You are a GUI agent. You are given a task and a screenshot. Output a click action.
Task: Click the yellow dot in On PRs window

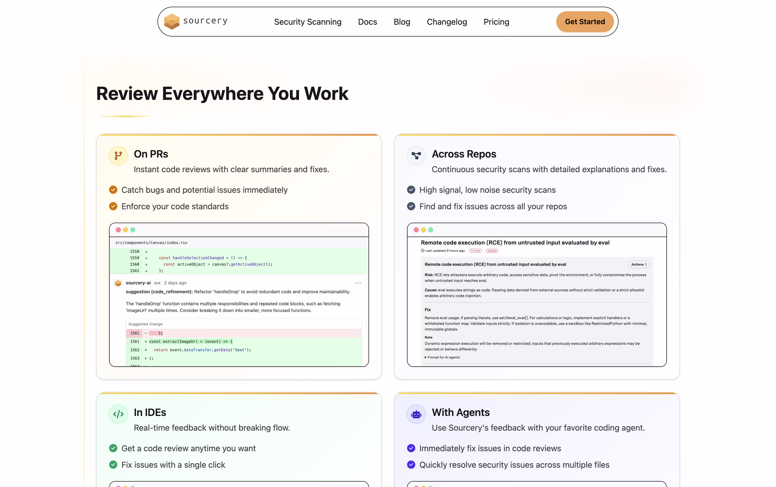[x=125, y=230]
